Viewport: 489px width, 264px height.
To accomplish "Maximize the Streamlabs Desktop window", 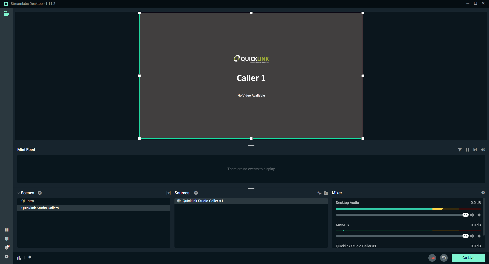I will pos(475,3).
